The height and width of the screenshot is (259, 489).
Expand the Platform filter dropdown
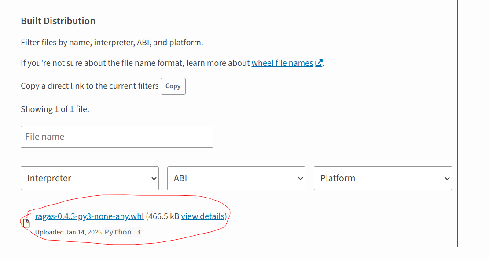[x=382, y=178]
